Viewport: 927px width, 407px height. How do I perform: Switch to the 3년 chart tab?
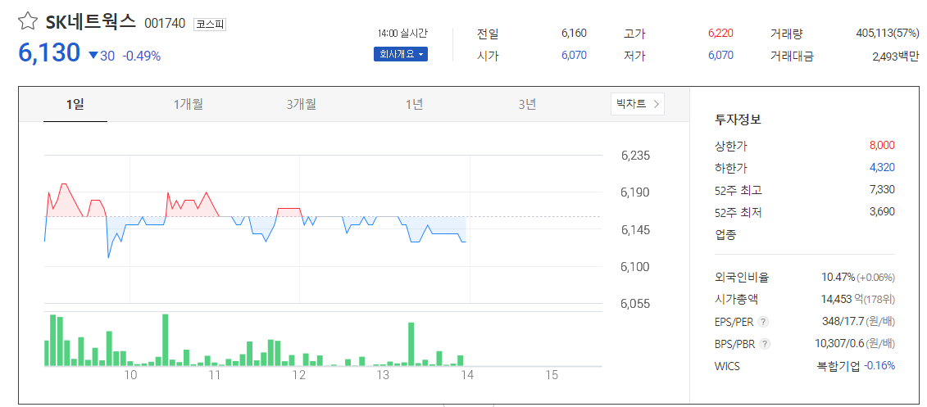527,105
